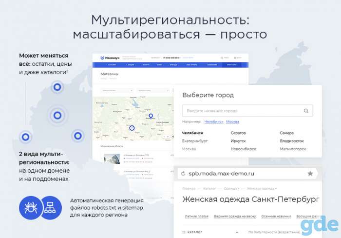Select Владивосток in the city list
This screenshot has height=238, width=341.
[x=292, y=141]
